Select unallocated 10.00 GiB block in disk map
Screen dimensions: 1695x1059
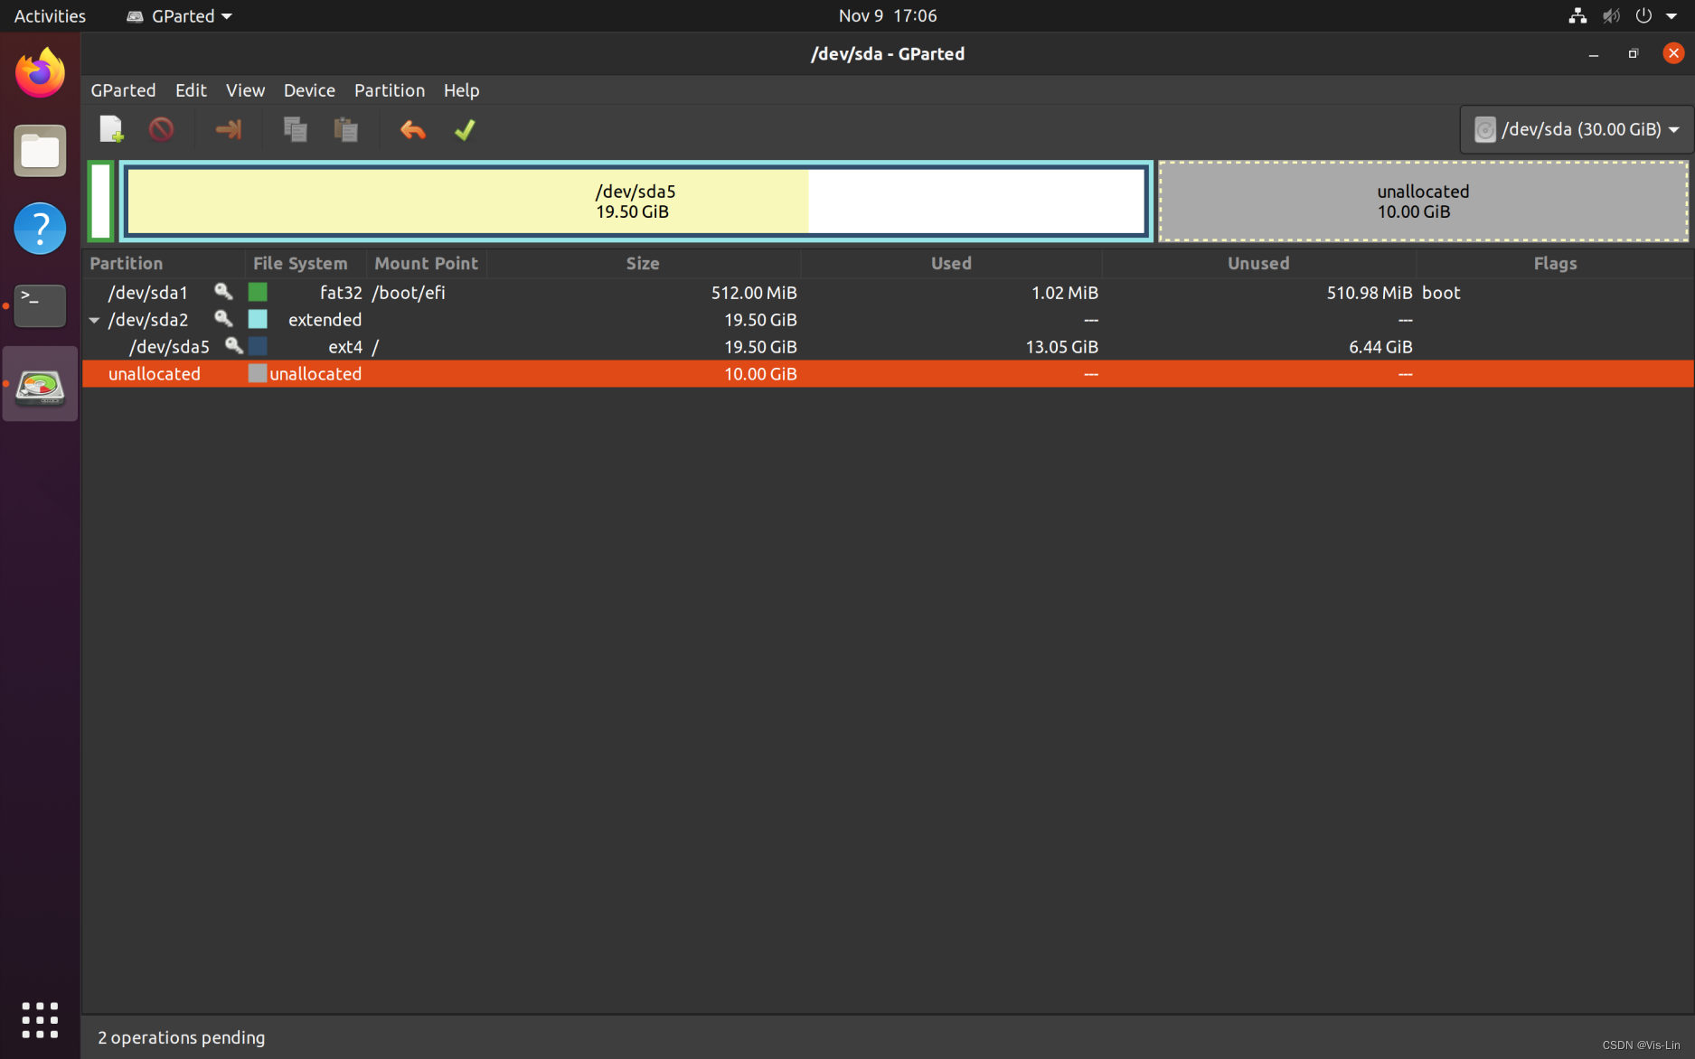point(1423,201)
